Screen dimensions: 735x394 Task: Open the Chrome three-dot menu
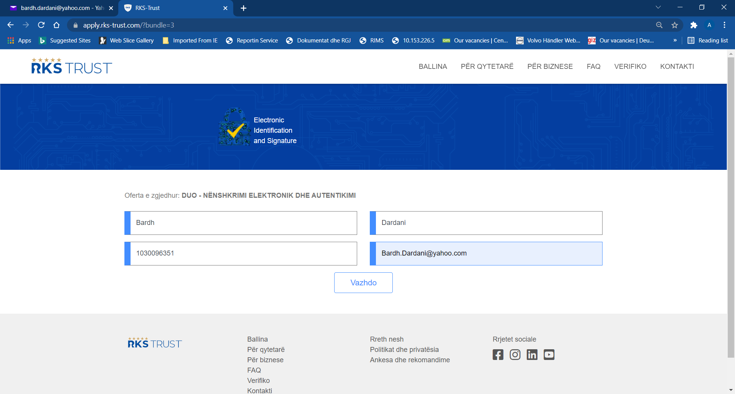[724, 25]
